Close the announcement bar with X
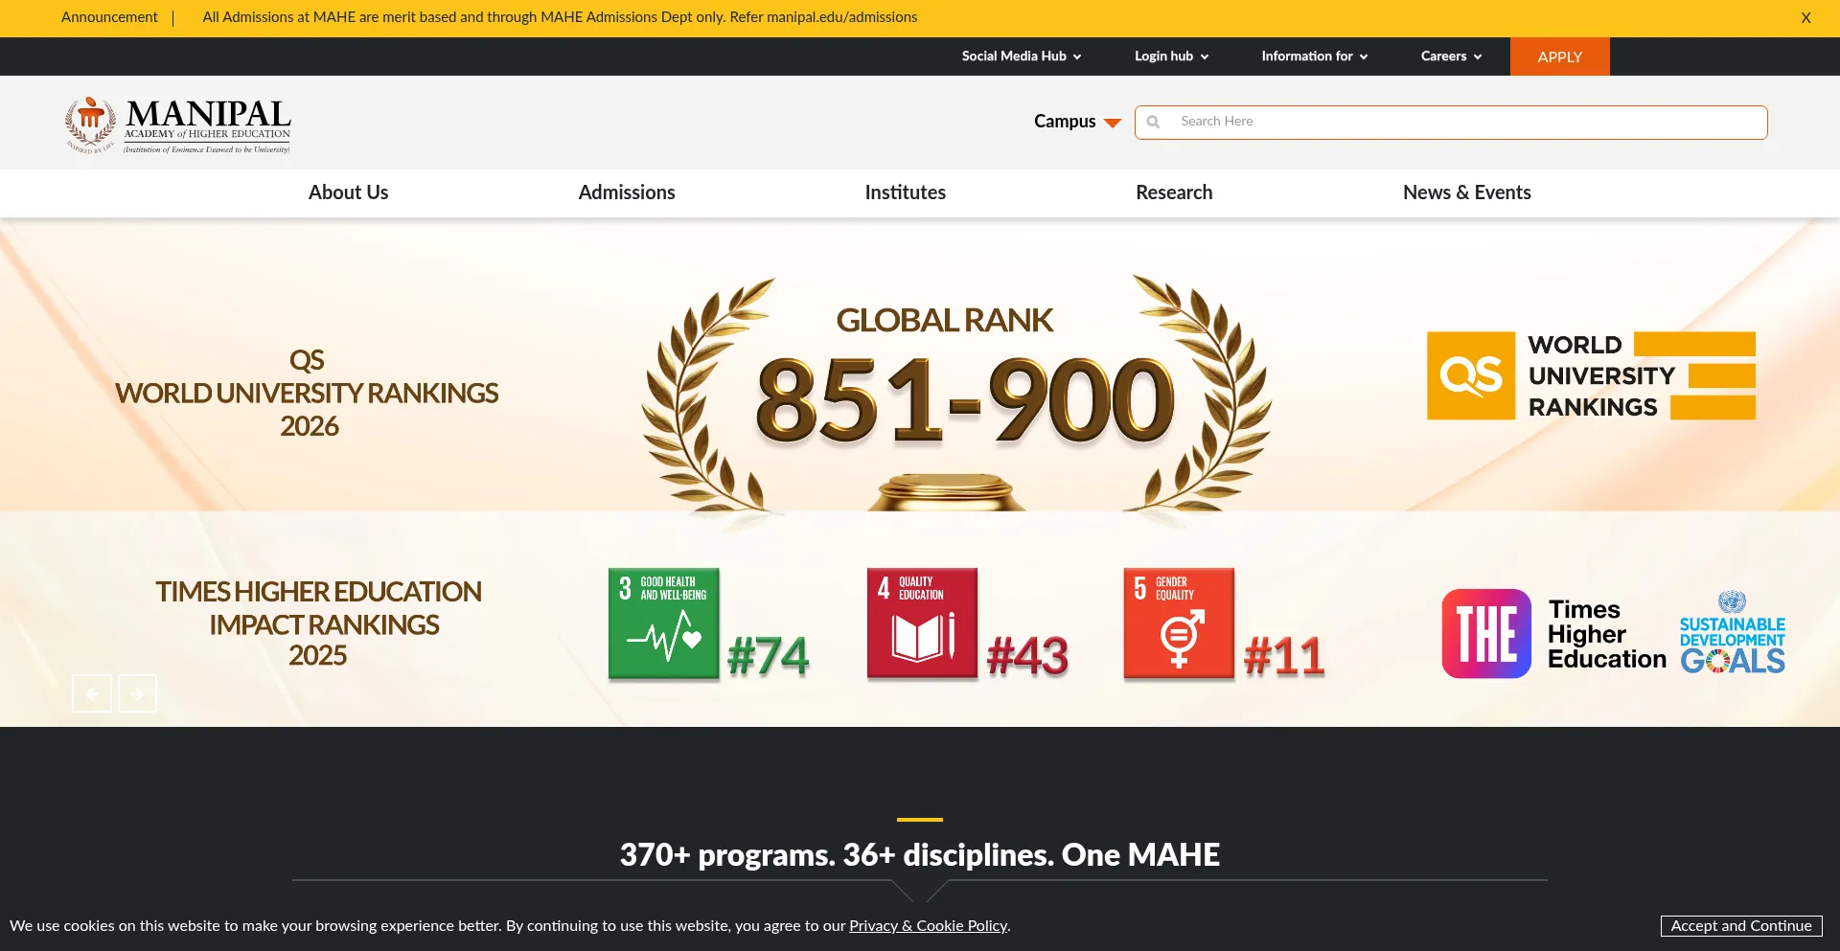 (1805, 17)
